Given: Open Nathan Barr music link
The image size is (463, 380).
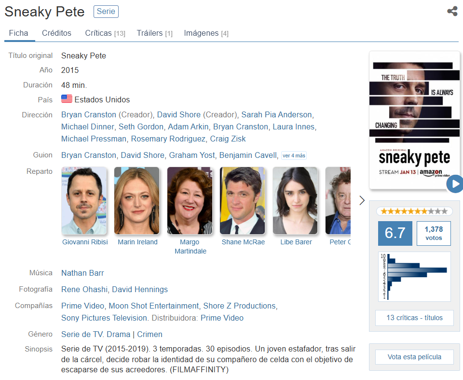Looking at the screenshot, I should 82,273.
